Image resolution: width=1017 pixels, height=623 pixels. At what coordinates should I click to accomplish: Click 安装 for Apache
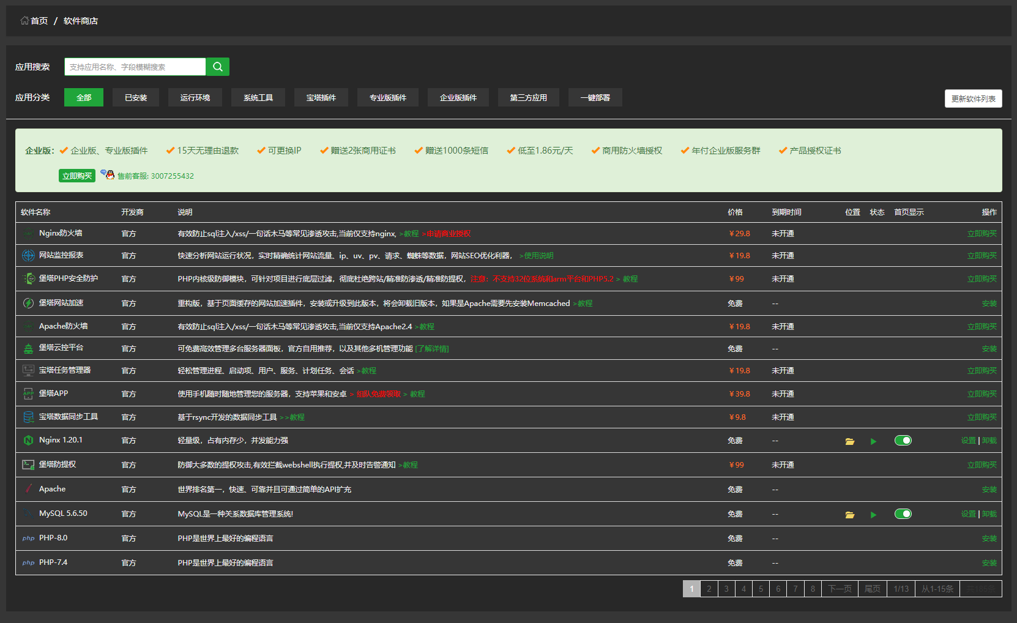coord(989,489)
